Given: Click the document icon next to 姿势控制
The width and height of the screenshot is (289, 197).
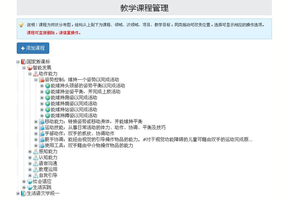Looking at the screenshot, I should (42, 80).
